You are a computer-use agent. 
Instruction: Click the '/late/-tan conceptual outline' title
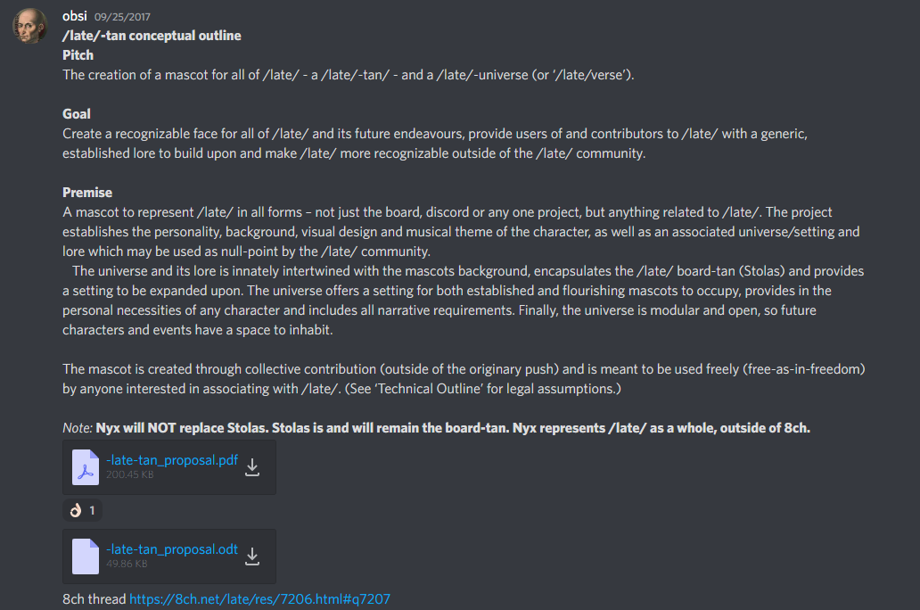pyautogui.click(x=152, y=35)
